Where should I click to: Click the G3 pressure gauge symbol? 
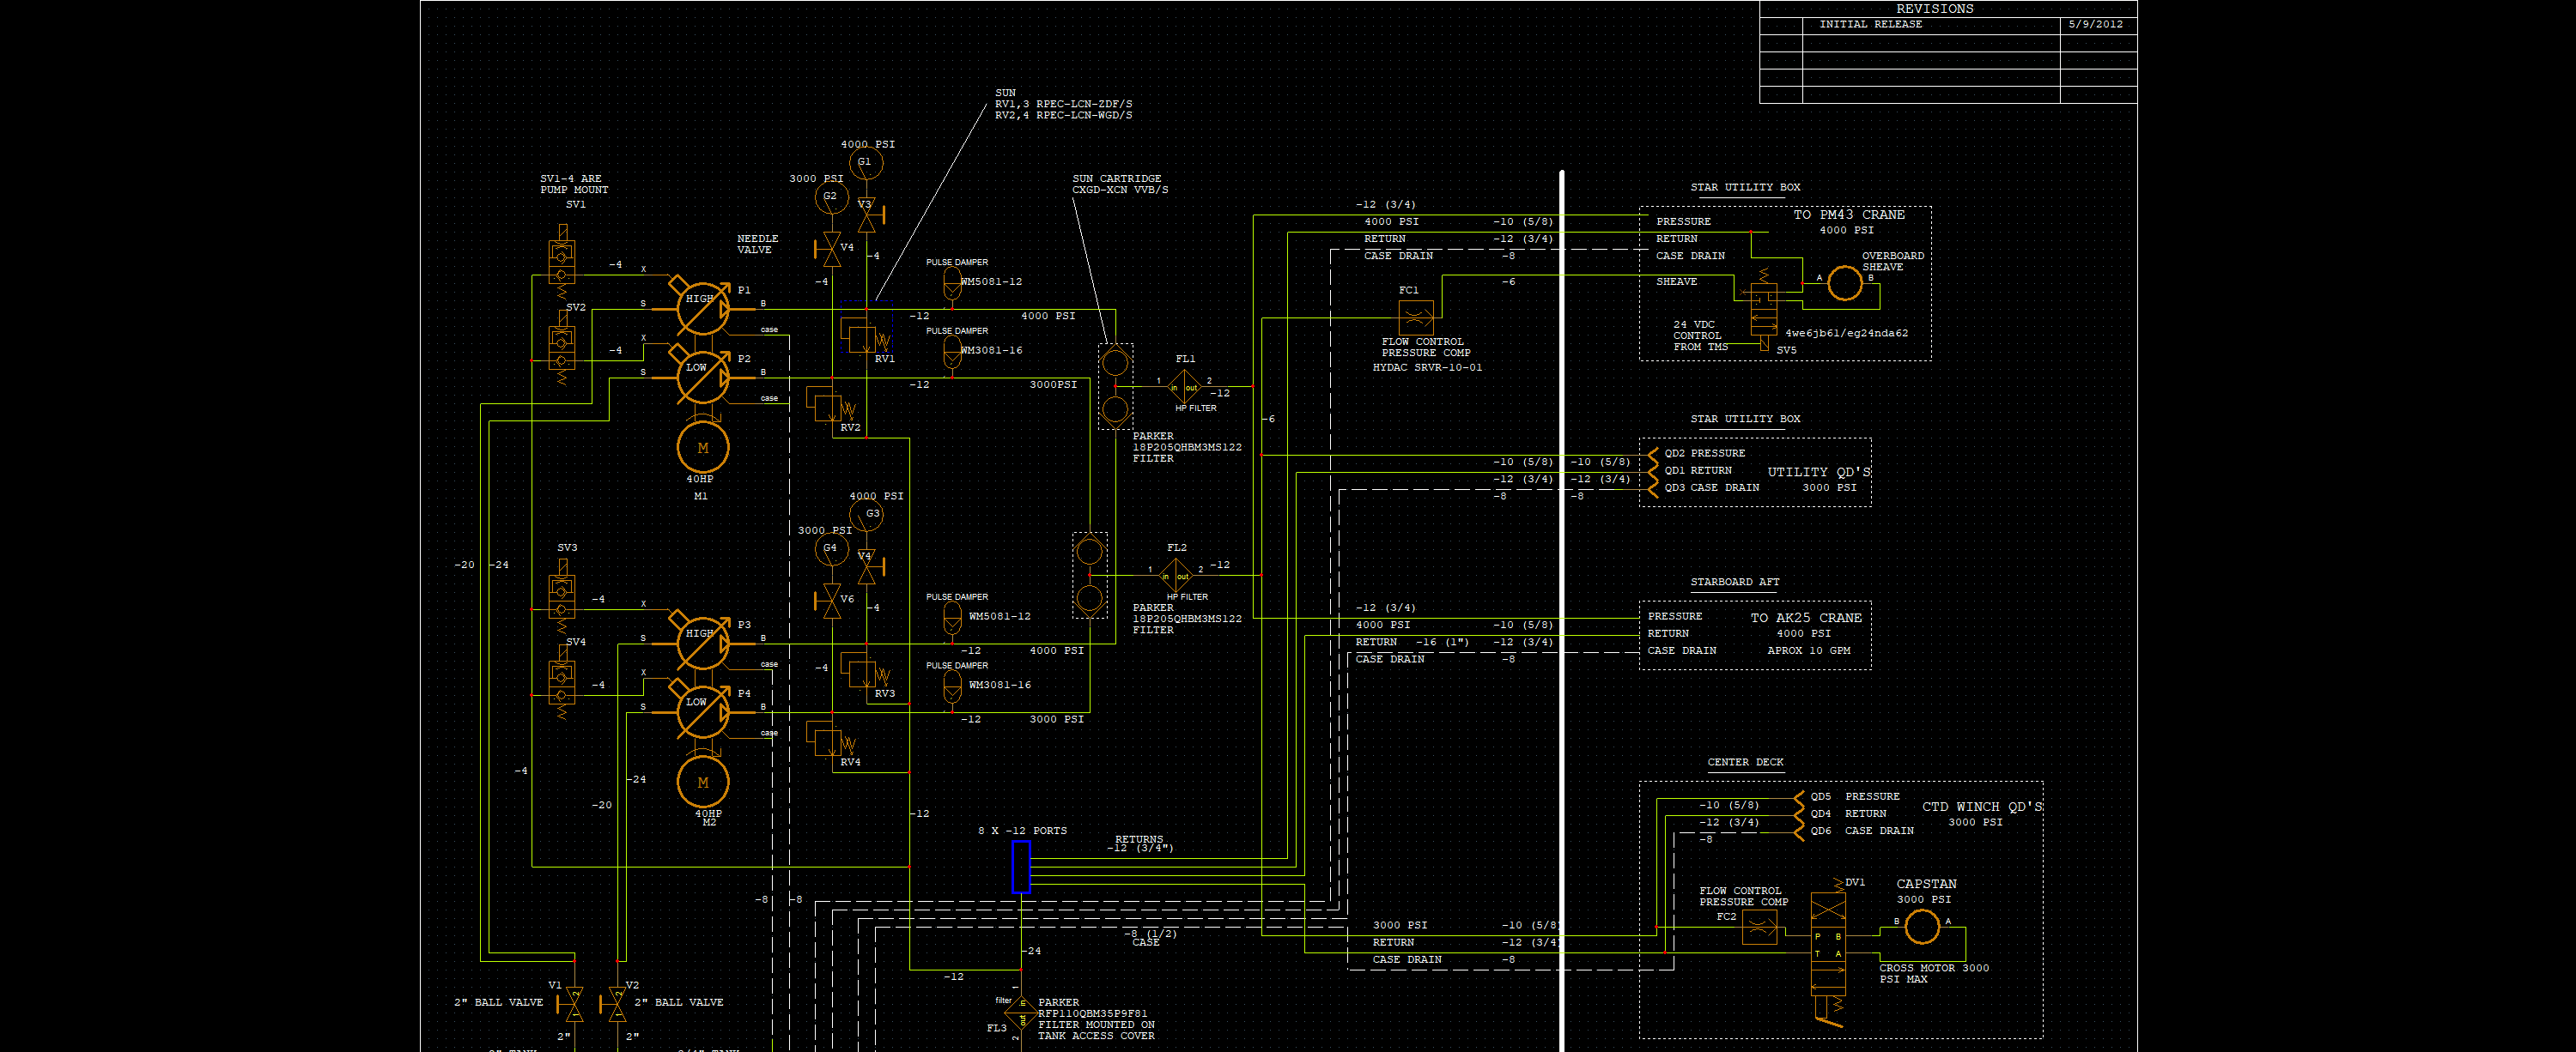pos(866,513)
